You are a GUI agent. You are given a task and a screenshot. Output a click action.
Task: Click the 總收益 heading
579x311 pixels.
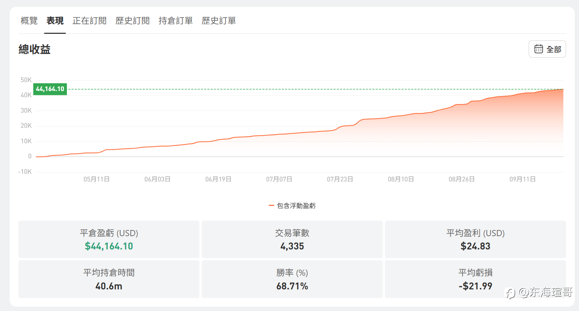click(x=35, y=49)
